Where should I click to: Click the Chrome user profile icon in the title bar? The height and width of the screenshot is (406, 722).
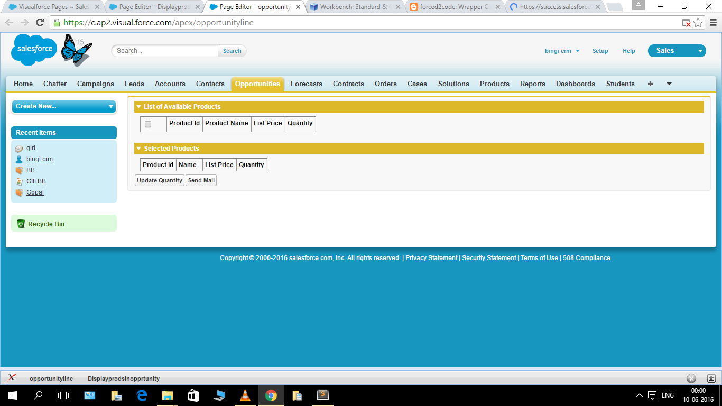638,5
